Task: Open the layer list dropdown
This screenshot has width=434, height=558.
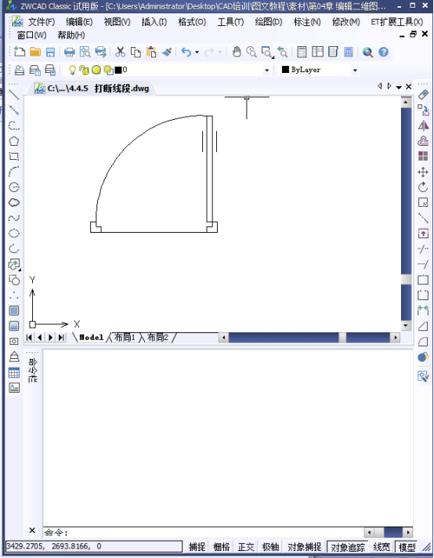Action: coord(267,70)
